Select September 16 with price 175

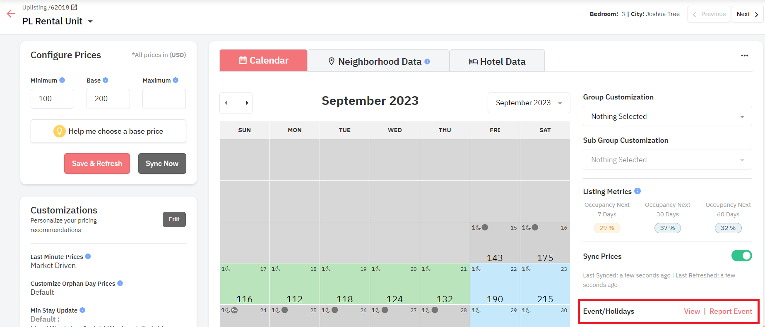pyautogui.click(x=545, y=243)
